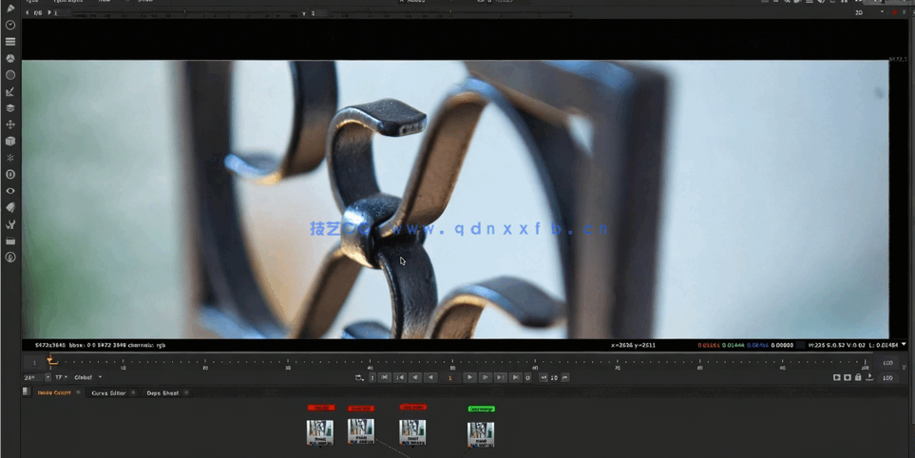Viewport: 915px width, 458px height.
Task: Jump to the first frame button
Action: [385, 378]
